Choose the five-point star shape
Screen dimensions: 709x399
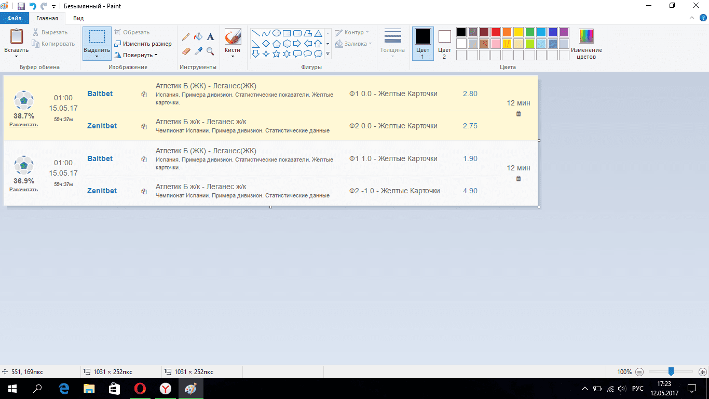[x=276, y=54]
